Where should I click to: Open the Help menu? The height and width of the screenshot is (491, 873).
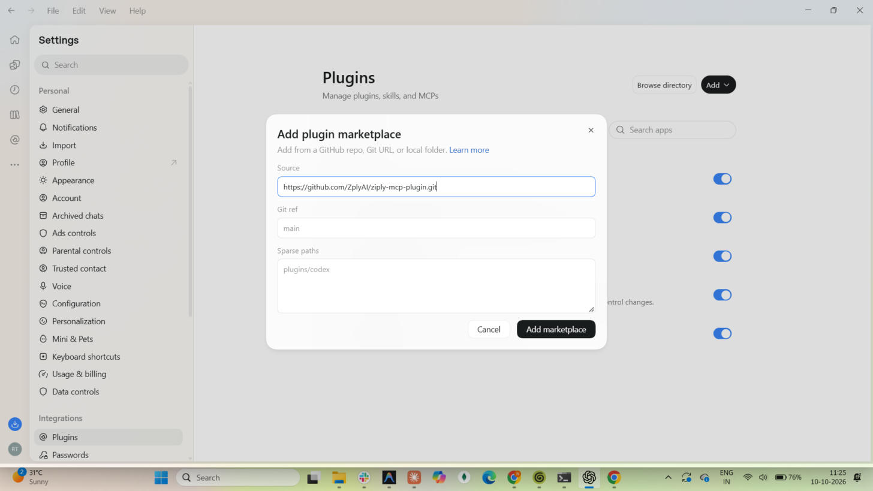click(x=137, y=11)
